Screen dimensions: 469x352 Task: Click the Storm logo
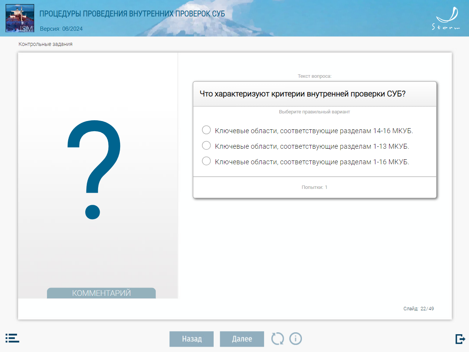(446, 19)
